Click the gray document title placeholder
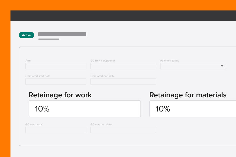This screenshot has width=236, height=157. (x=62, y=34)
